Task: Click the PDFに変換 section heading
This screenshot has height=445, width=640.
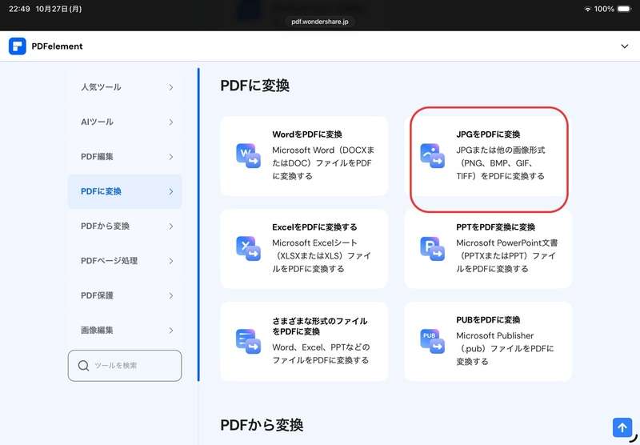Action: (x=255, y=86)
